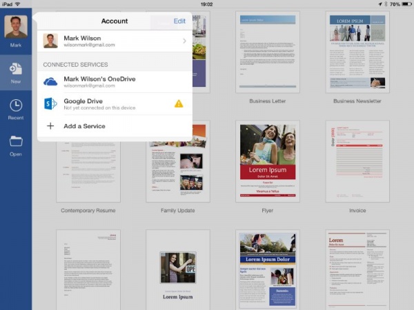
Task: Expand Mark Wilson account details chevron
Action: pos(184,41)
